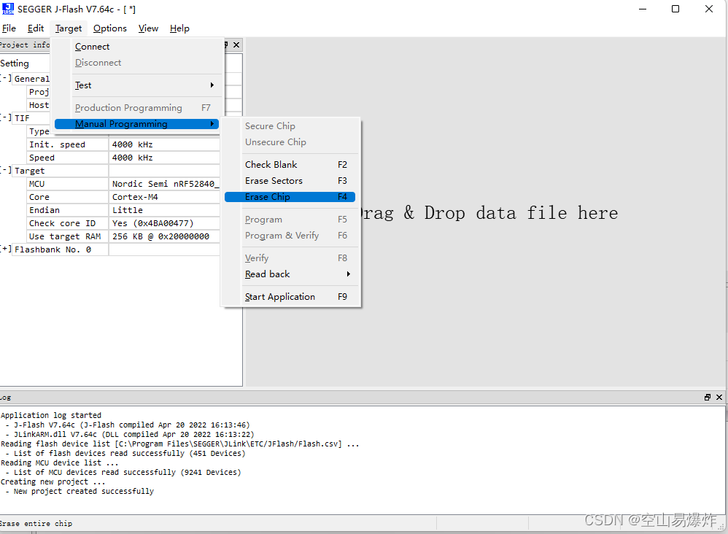This screenshot has width=728, height=534.
Task: Select Manual Programming menu entry
Action: [137, 124]
